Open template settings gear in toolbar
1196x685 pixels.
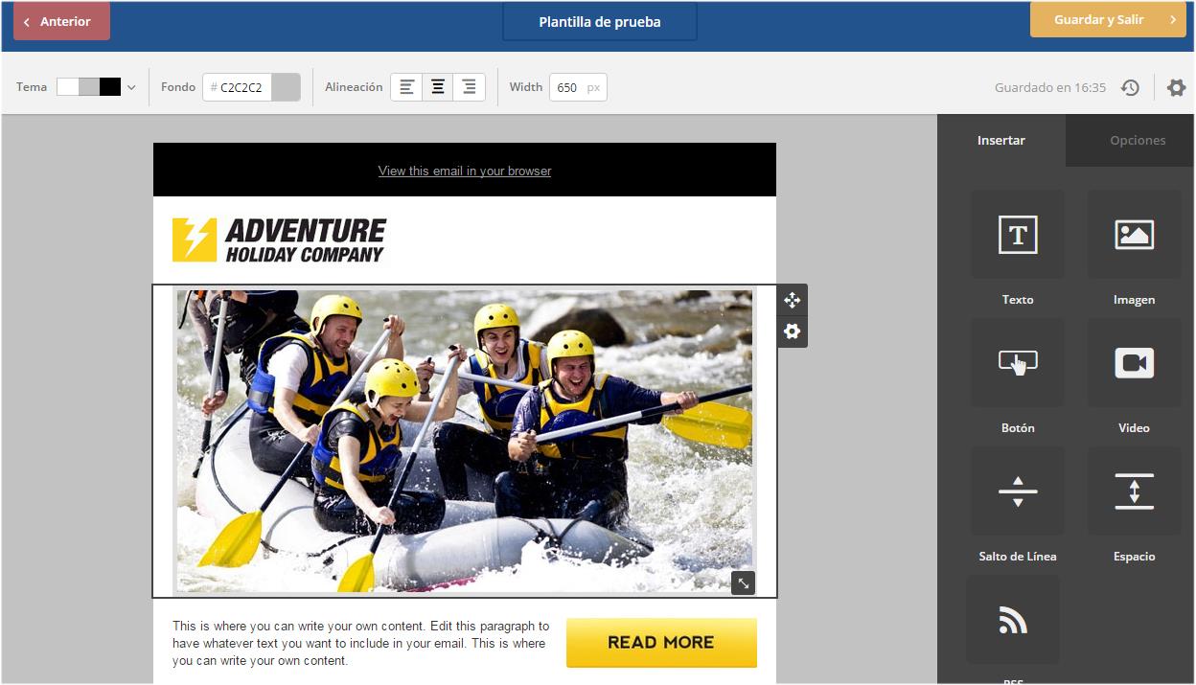tap(1176, 87)
